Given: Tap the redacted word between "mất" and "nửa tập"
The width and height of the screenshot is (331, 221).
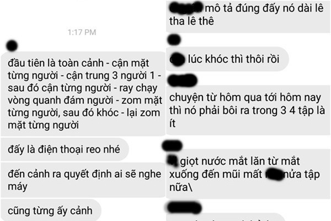Looking at the screenshot, I should tap(274, 174).
